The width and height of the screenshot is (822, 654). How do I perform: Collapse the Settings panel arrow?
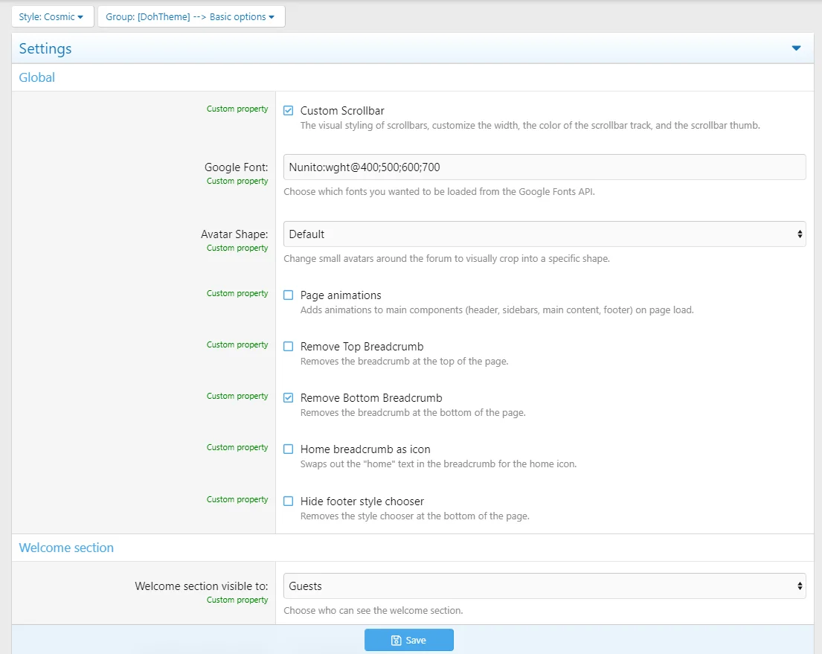coord(796,48)
